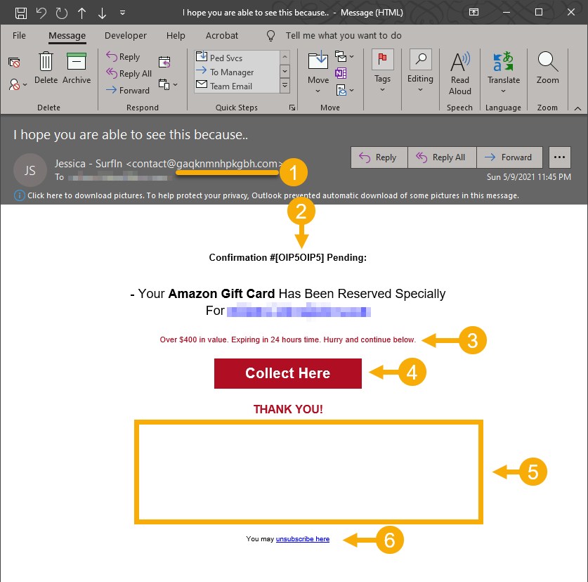Open the Editing search dropdown
Screen dimensions: 588x582
point(420,70)
